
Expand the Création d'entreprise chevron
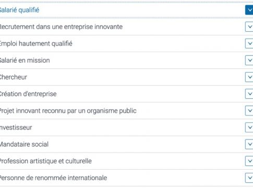[249, 94]
